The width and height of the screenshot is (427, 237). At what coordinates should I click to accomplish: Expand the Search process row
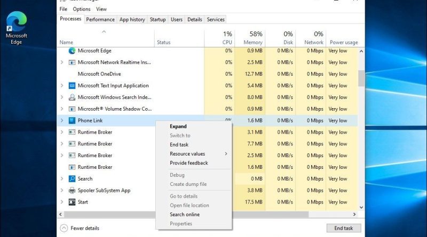pos(62,178)
